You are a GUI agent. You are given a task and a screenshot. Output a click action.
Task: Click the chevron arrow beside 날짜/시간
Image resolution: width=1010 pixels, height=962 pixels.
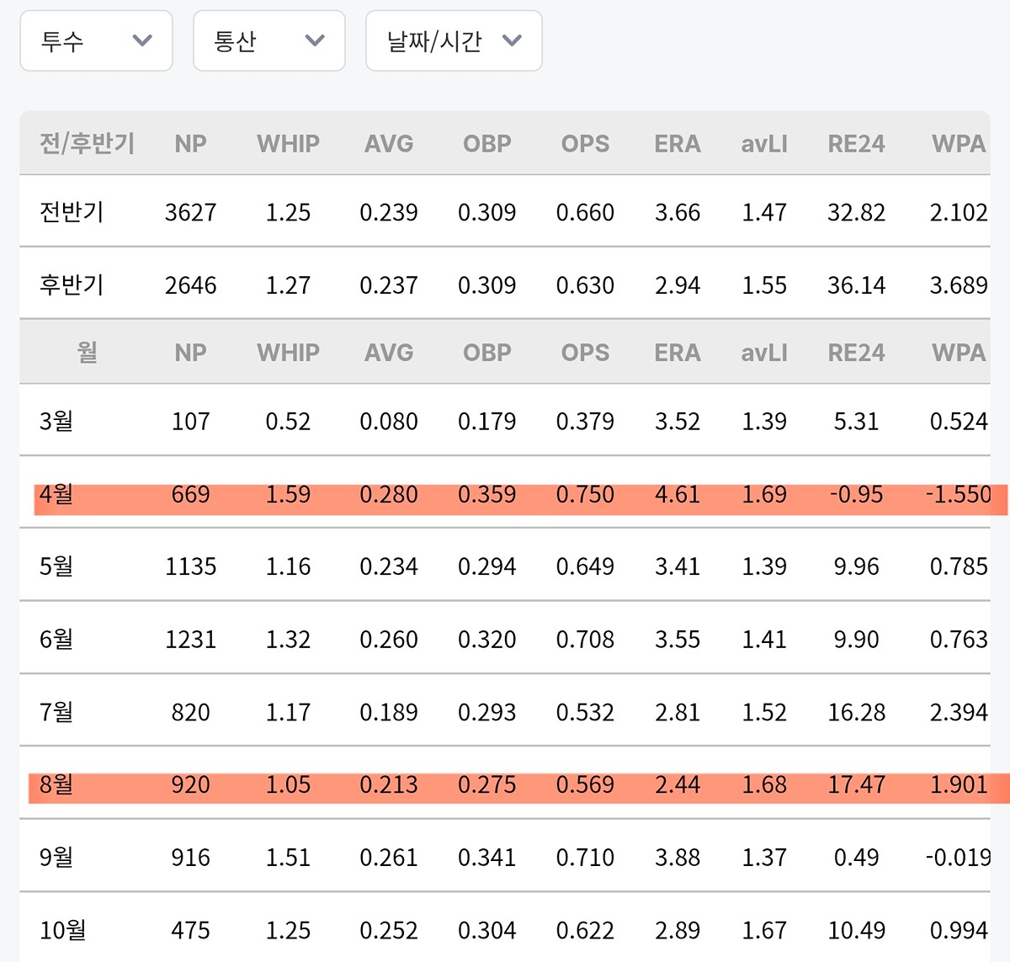[512, 40]
